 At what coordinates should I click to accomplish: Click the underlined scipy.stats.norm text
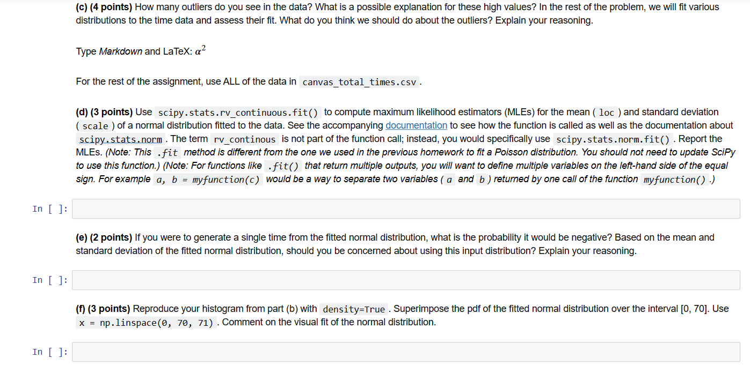(x=120, y=139)
